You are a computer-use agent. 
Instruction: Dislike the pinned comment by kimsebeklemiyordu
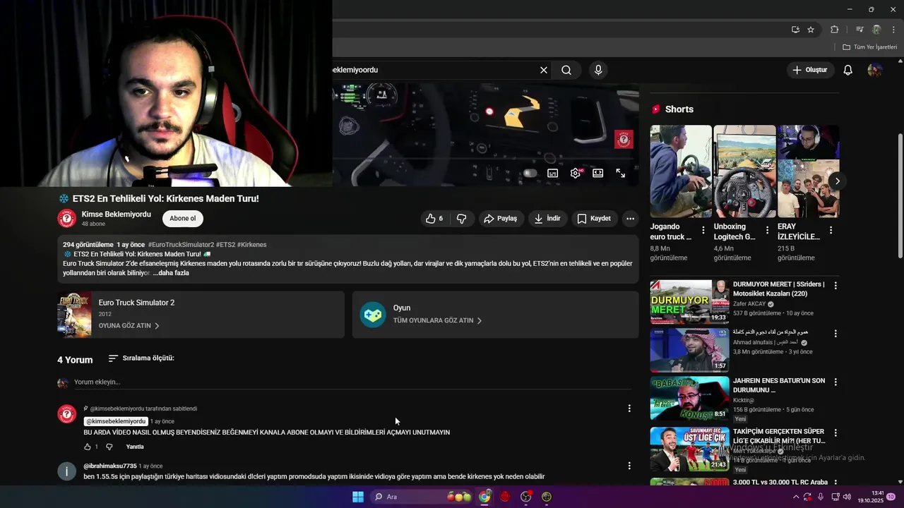(x=109, y=447)
